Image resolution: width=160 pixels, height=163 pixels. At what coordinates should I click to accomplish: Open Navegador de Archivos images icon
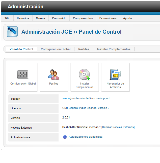tap(115, 74)
